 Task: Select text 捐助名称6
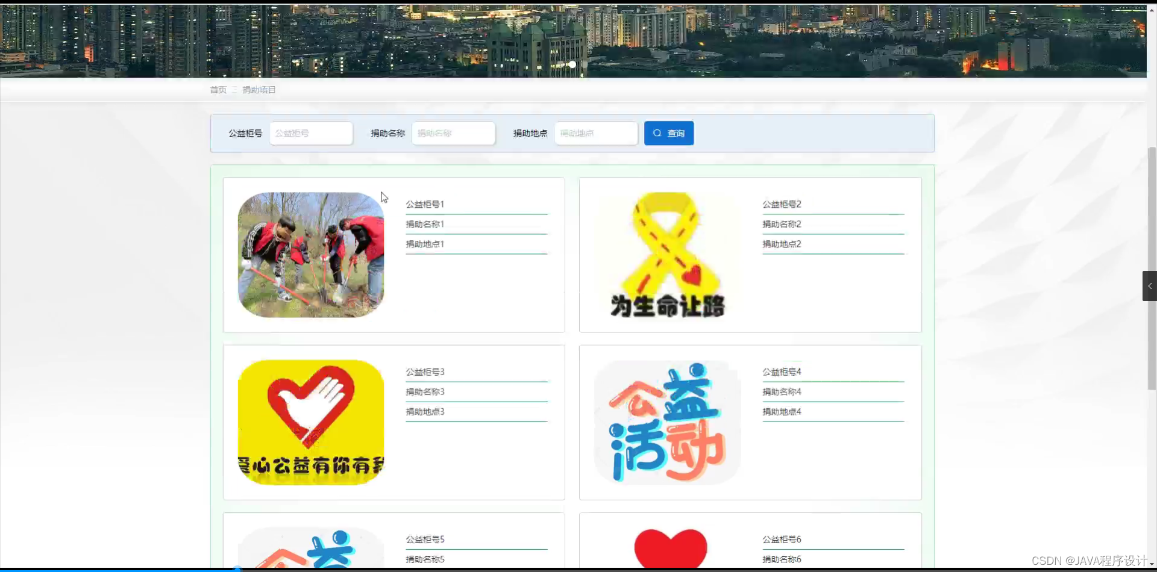point(782,559)
